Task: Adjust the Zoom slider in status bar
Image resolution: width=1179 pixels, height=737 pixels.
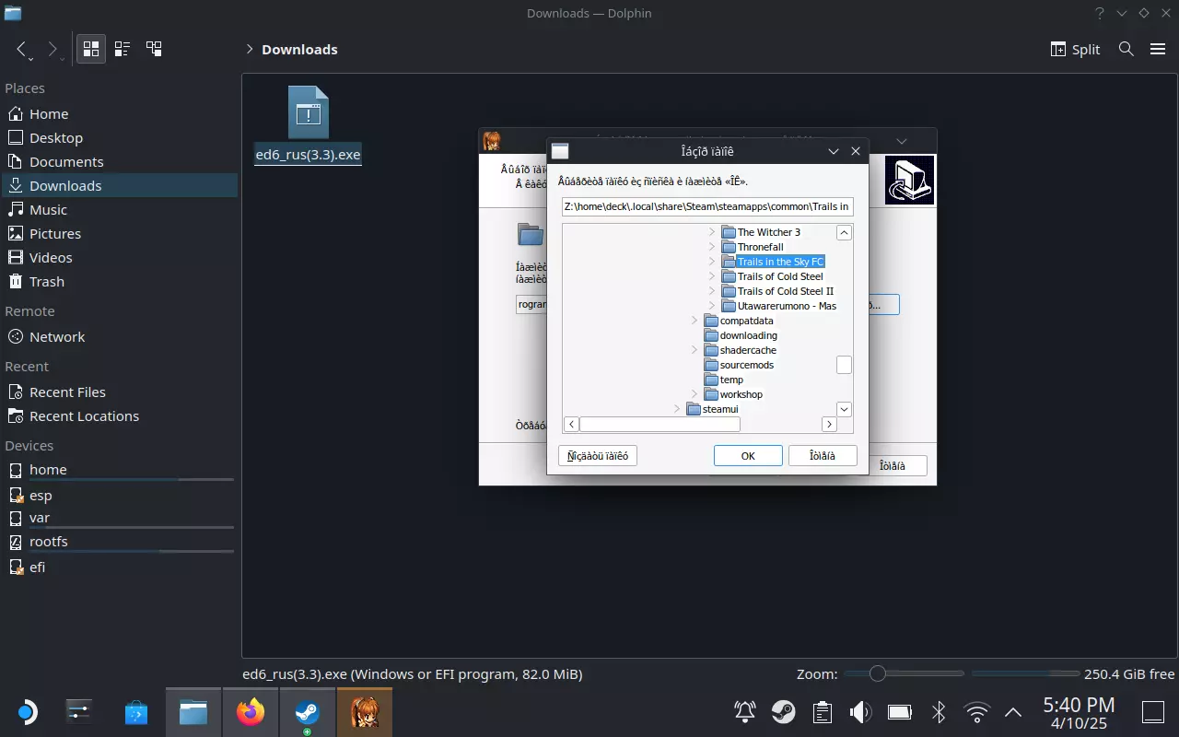Action: pos(878,673)
